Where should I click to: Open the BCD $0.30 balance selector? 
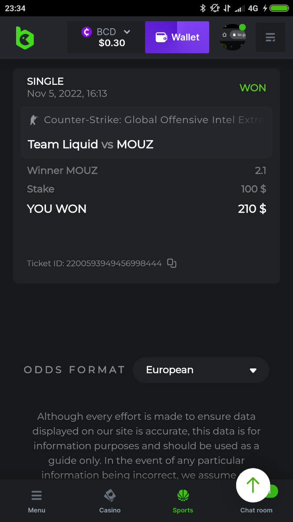106,37
